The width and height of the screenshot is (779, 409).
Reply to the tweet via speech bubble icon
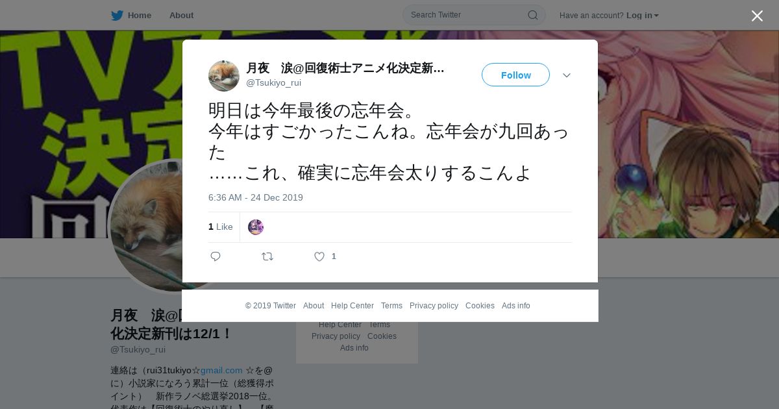[216, 256]
